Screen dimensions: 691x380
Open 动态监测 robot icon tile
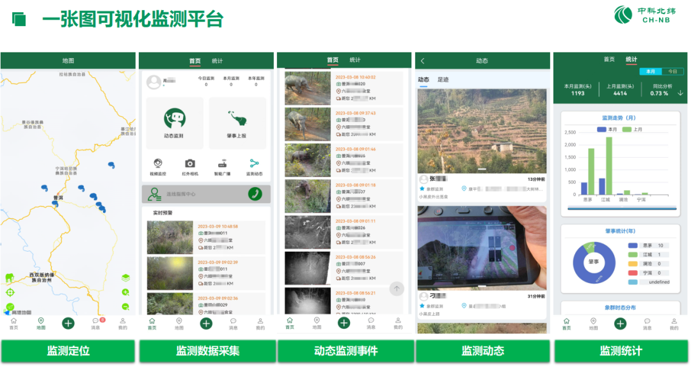[x=175, y=123]
